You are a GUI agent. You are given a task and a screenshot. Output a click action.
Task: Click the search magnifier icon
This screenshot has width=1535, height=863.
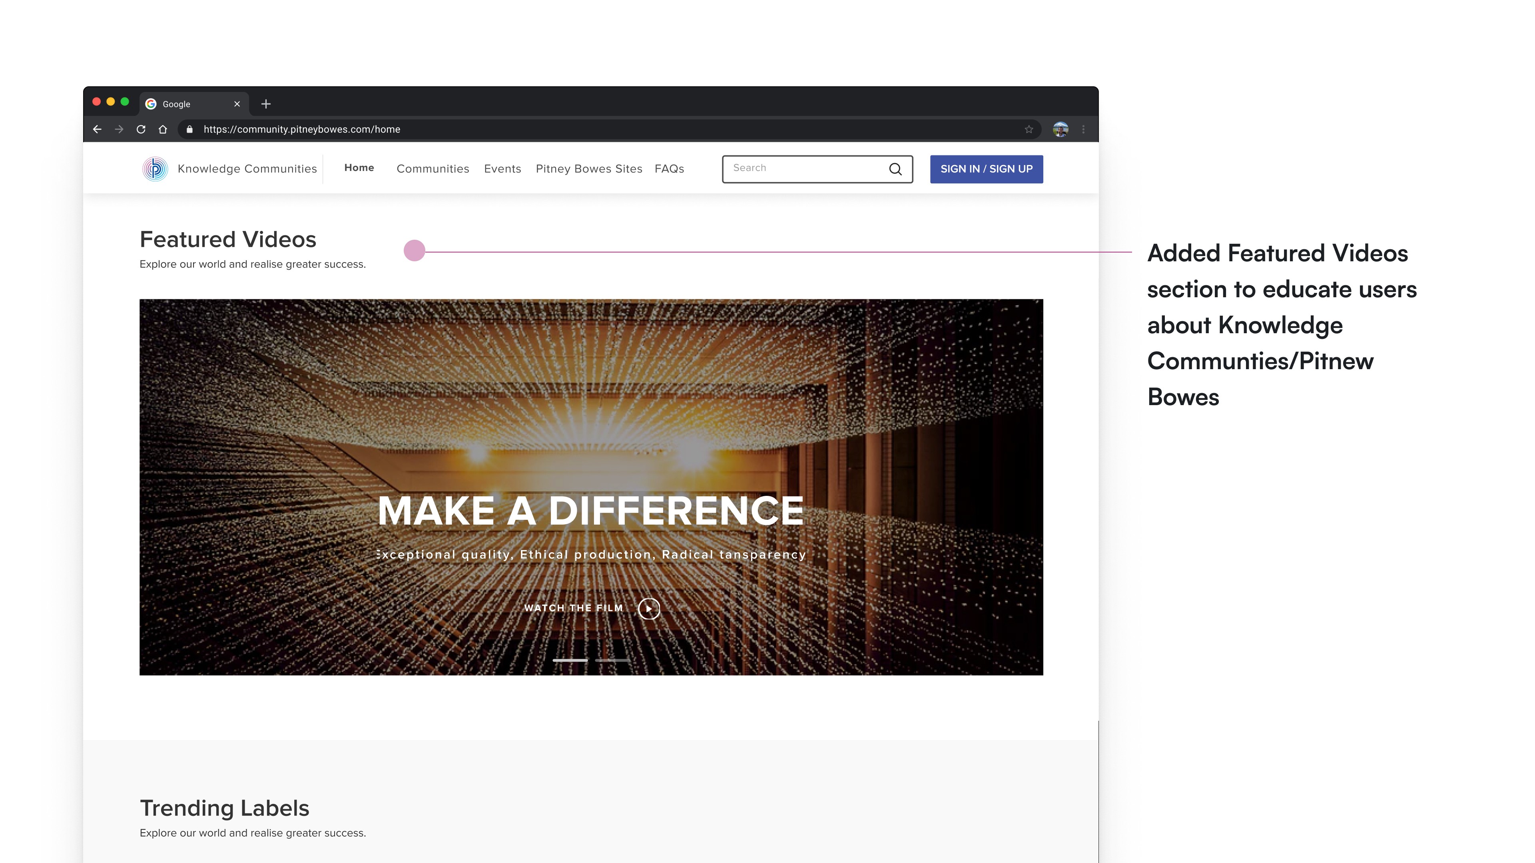click(x=895, y=169)
